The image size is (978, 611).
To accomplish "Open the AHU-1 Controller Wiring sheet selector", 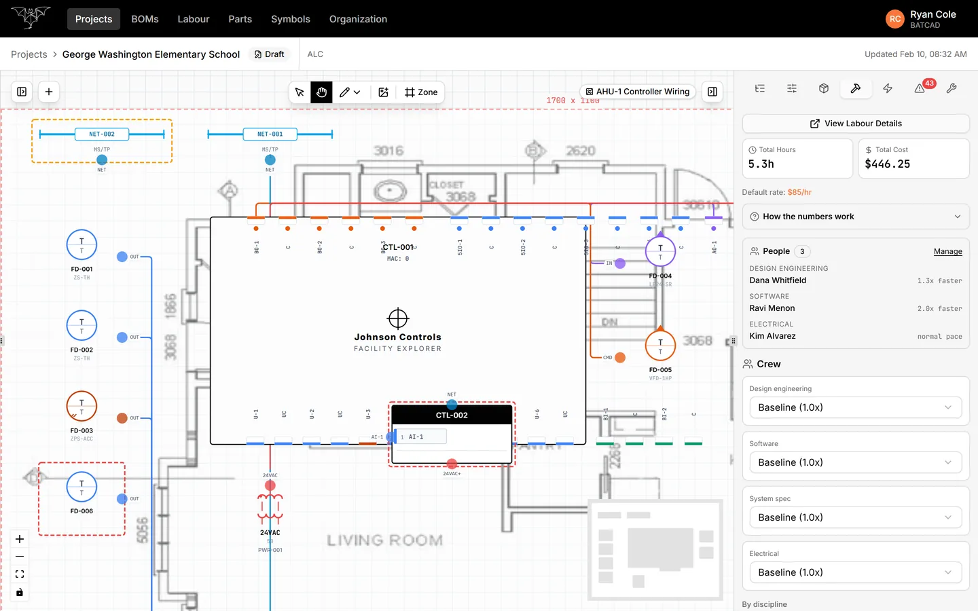I will (638, 92).
